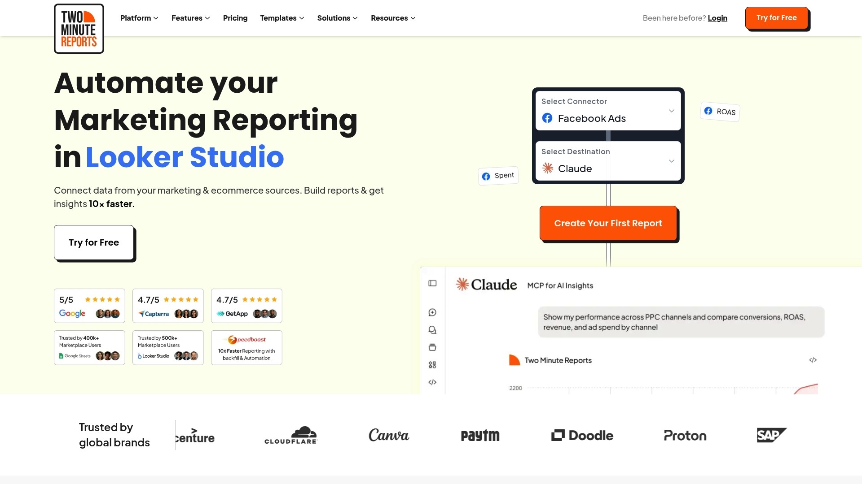Click the Two Minute Reports chat response label

pos(558,360)
